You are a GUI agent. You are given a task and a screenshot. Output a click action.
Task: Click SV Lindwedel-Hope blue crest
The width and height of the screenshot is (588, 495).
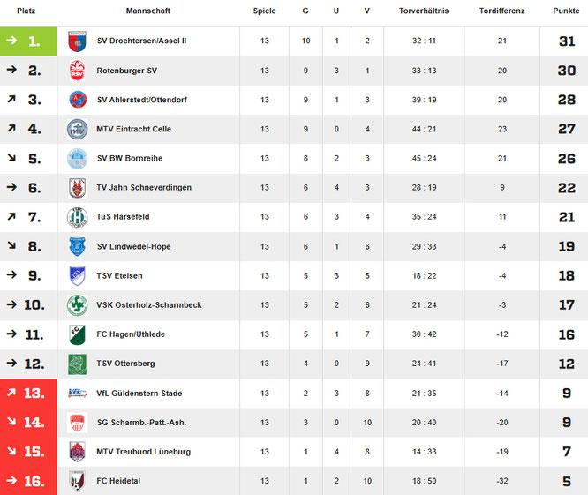(77, 246)
